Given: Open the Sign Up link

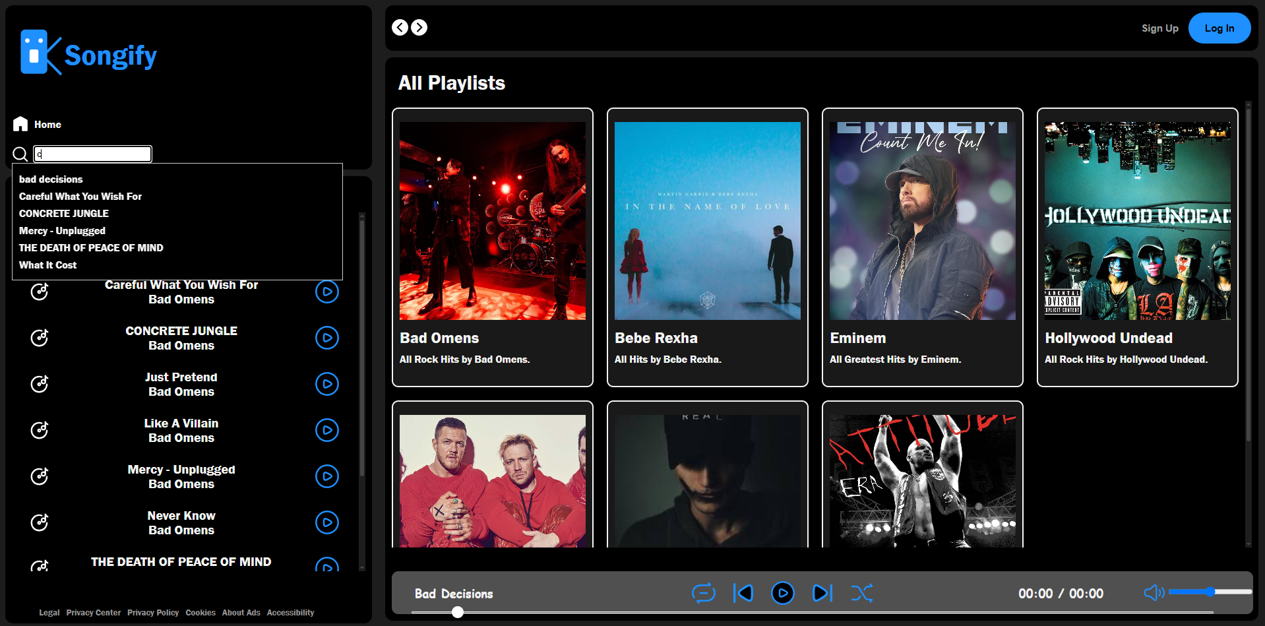Looking at the screenshot, I should click(x=1159, y=28).
